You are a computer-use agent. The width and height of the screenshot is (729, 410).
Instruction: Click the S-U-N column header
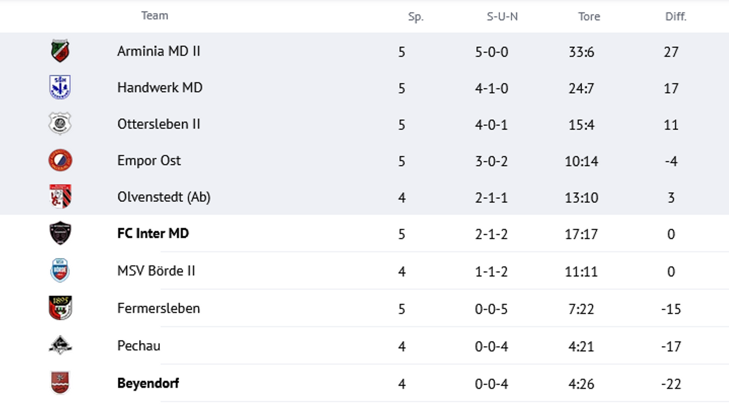[x=502, y=16]
